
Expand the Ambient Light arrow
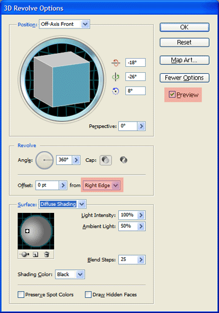(141, 226)
